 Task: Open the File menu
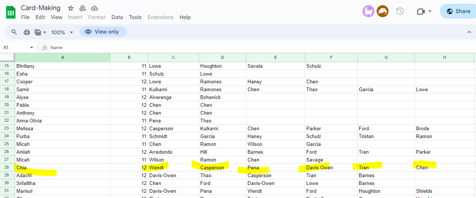[25, 17]
